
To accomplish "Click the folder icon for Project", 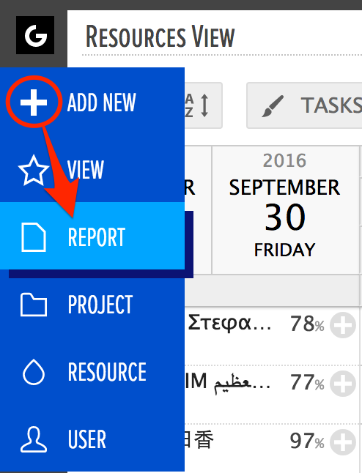I will pyautogui.click(x=34, y=305).
